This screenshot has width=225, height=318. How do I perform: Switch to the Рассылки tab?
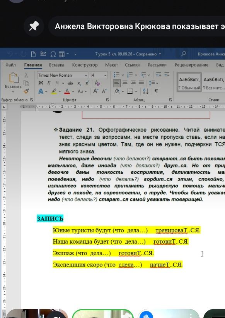pos(157,65)
